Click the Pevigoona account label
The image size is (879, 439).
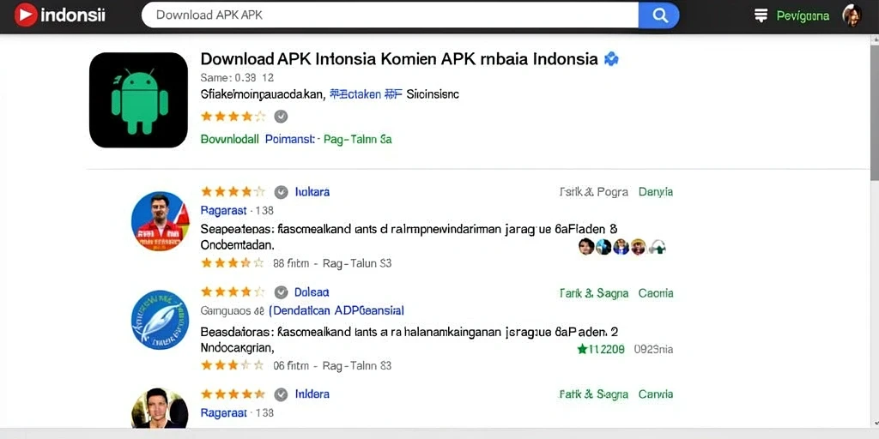803,16
